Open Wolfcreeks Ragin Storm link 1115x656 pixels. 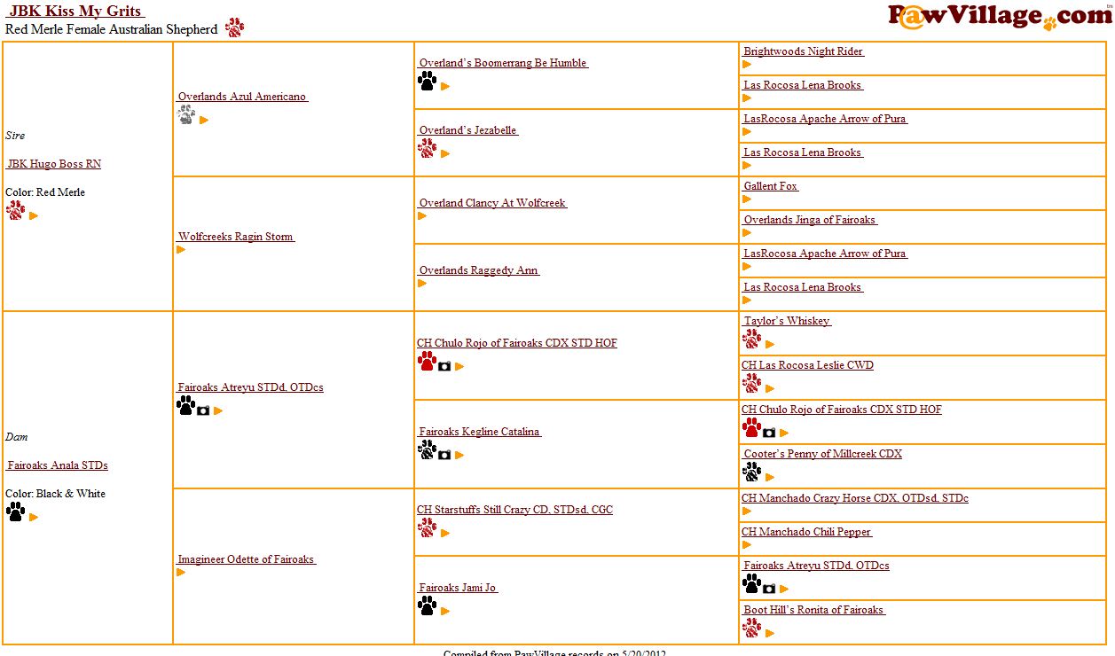pyautogui.click(x=236, y=237)
